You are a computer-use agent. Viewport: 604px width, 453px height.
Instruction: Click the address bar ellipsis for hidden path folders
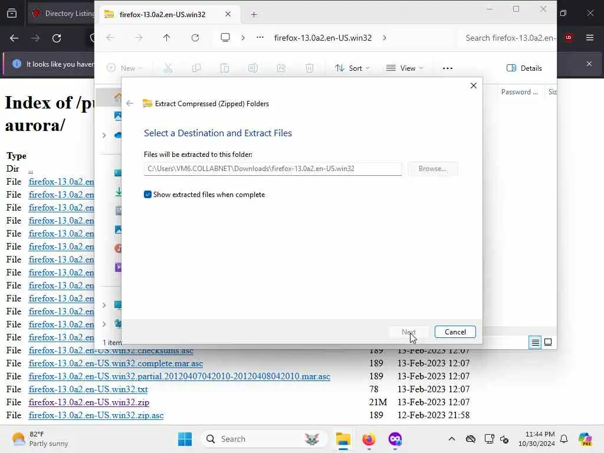click(x=260, y=37)
